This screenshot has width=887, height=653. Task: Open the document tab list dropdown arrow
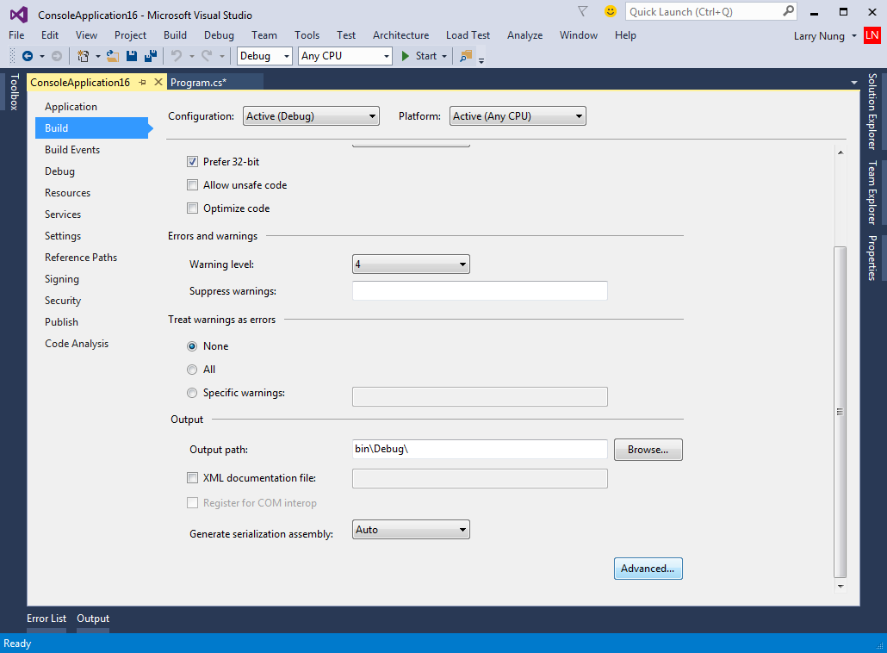click(x=854, y=83)
